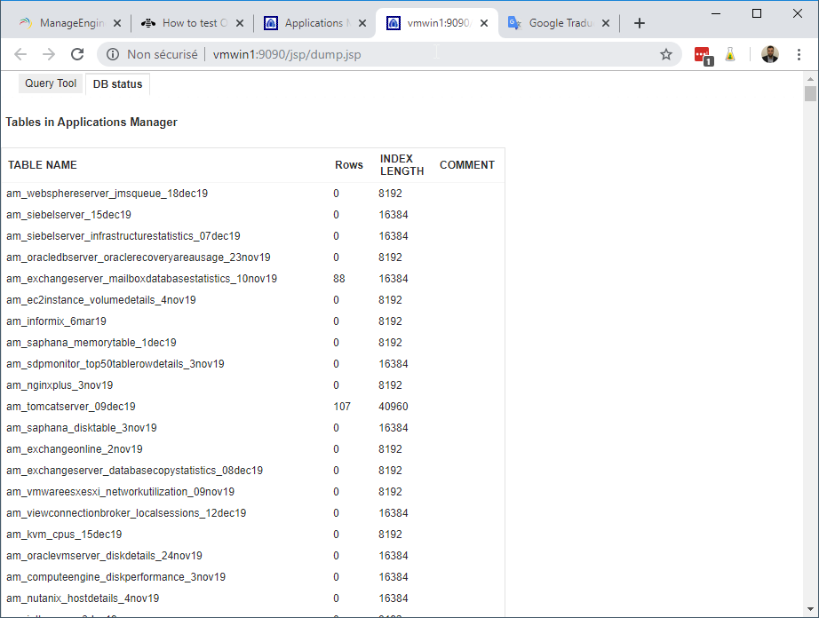The height and width of the screenshot is (618, 819).
Task: Open the Query Tool tab
Action: [51, 83]
